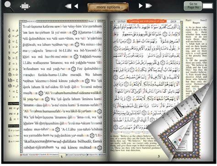Click the 'Long Vowels' label in left margin

point(14,104)
